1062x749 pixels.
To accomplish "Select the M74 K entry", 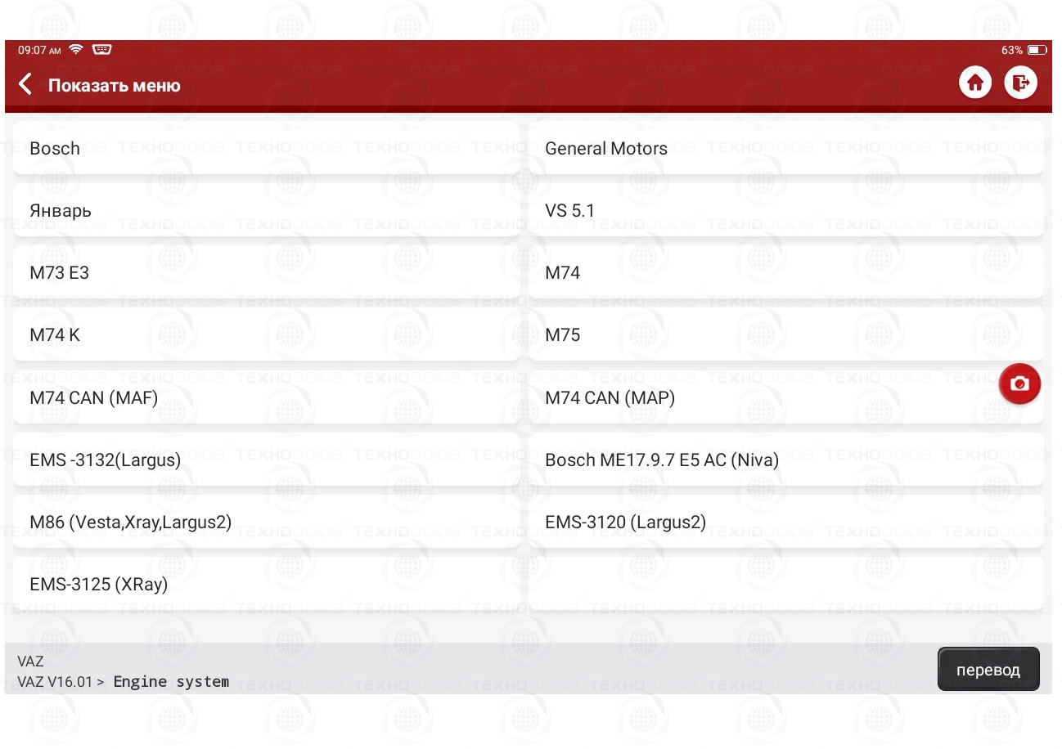I will pos(266,335).
